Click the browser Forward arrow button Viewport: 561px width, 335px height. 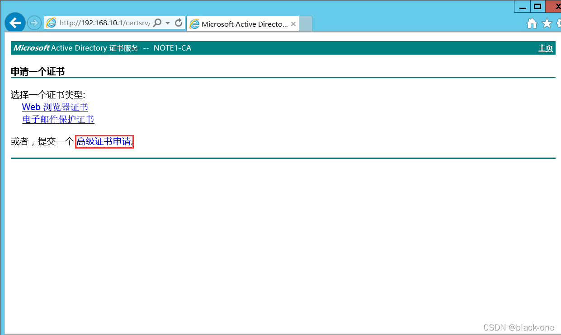(x=34, y=23)
